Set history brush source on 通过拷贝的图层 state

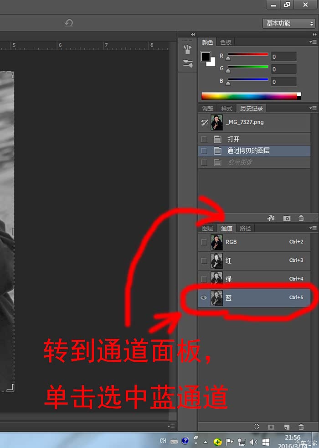click(x=204, y=151)
